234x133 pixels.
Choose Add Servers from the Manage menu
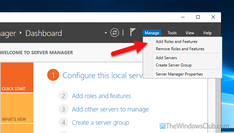click(166, 58)
